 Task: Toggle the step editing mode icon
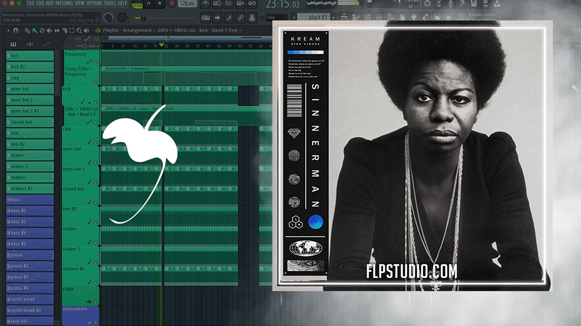point(229,18)
